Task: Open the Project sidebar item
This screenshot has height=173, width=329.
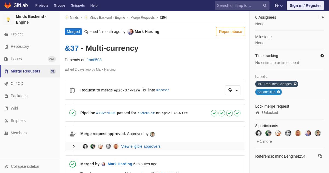Action: (x=17, y=34)
